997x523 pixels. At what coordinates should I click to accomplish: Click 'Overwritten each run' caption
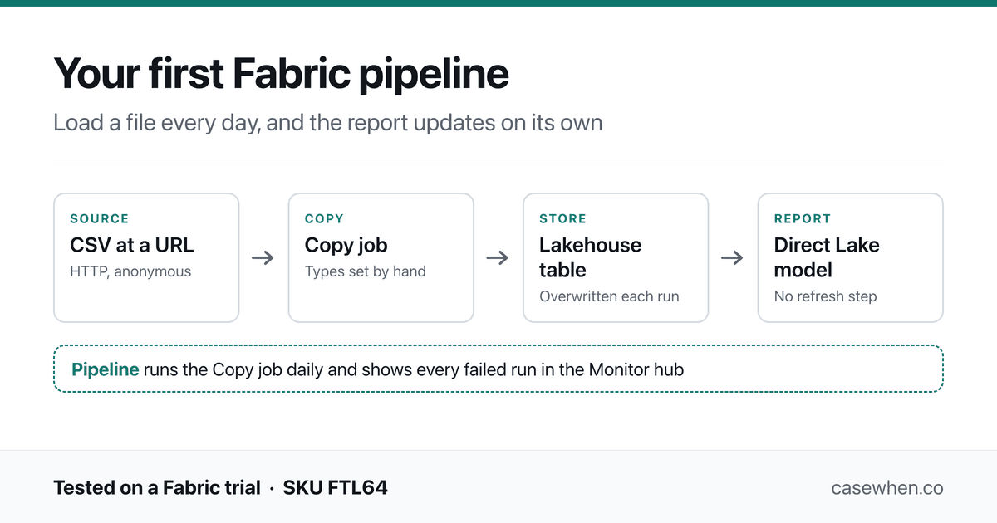(609, 296)
